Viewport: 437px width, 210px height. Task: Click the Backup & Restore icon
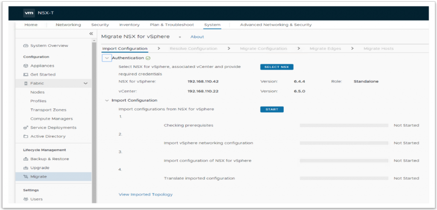(26, 159)
